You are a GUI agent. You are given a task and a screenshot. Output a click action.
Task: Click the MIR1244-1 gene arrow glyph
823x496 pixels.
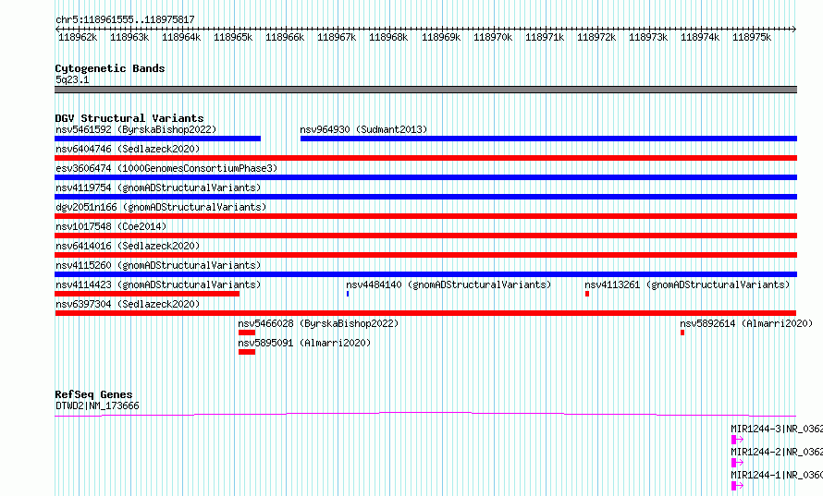tap(737, 486)
